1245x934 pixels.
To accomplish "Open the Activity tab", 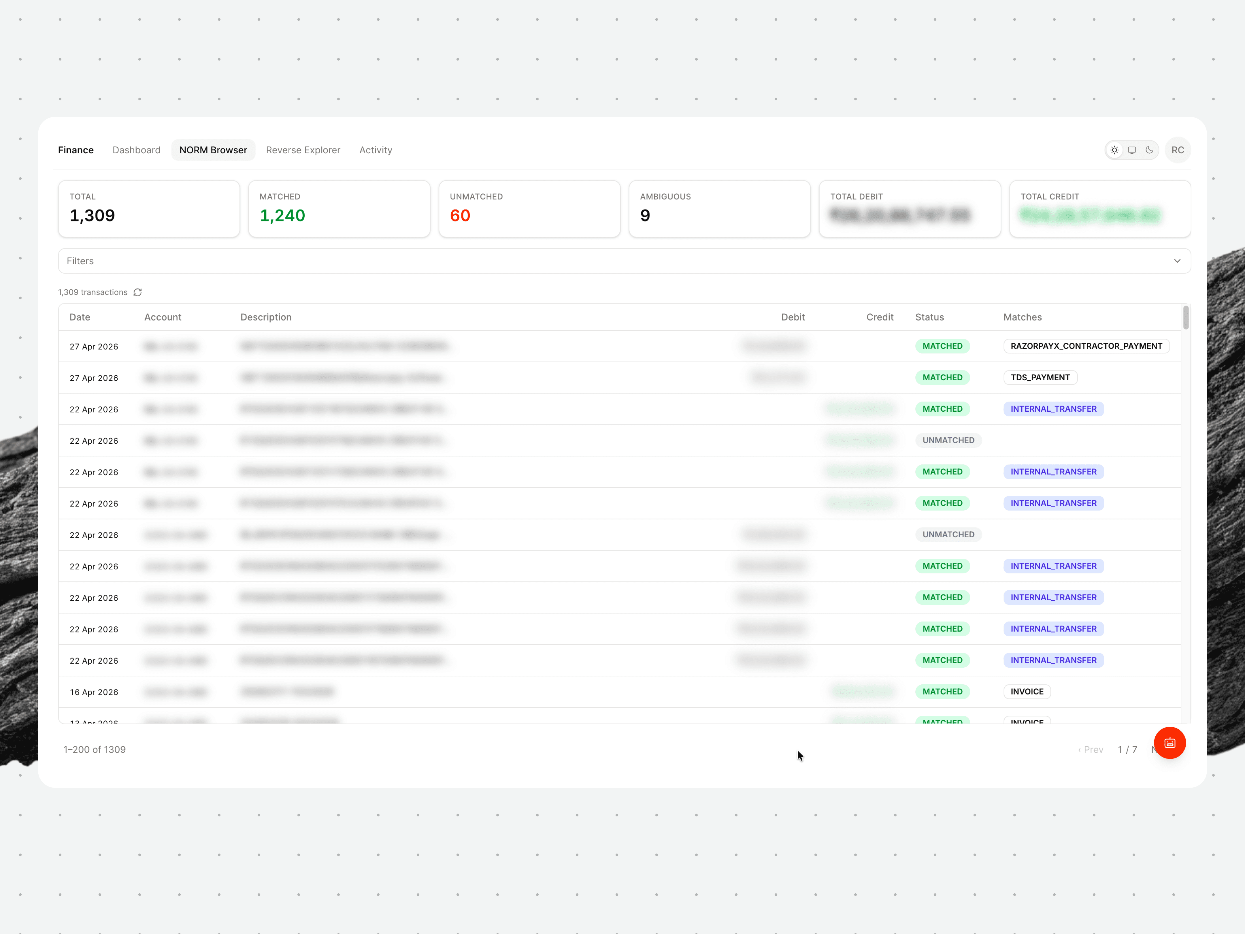I will [376, 150].
